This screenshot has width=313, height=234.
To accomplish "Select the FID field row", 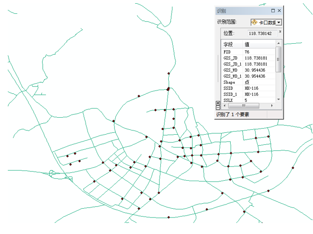I will [249, 52].
